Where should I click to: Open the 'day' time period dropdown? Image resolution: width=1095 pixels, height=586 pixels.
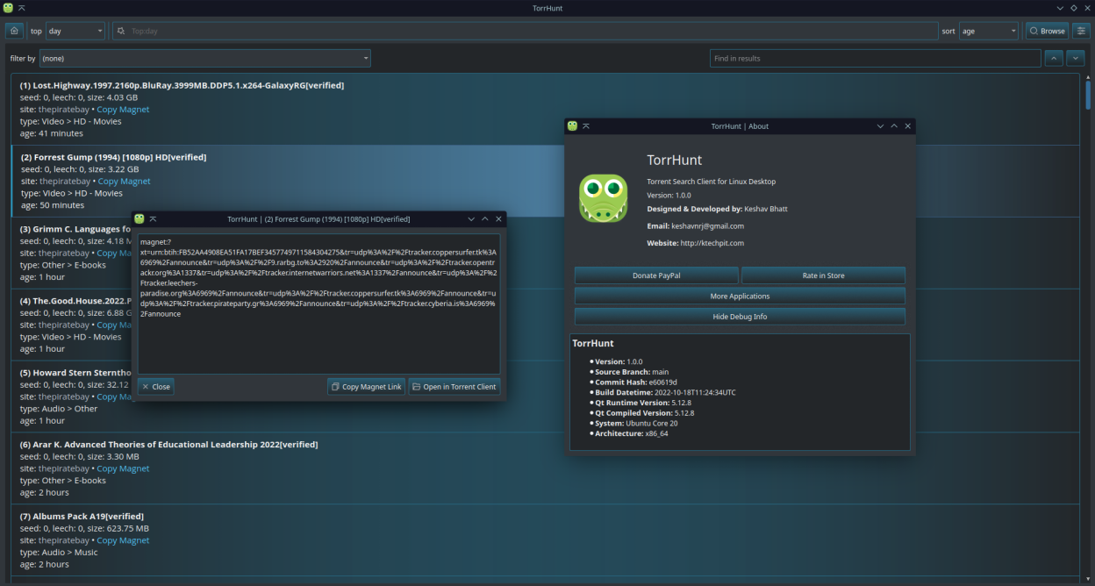(75, 30)
